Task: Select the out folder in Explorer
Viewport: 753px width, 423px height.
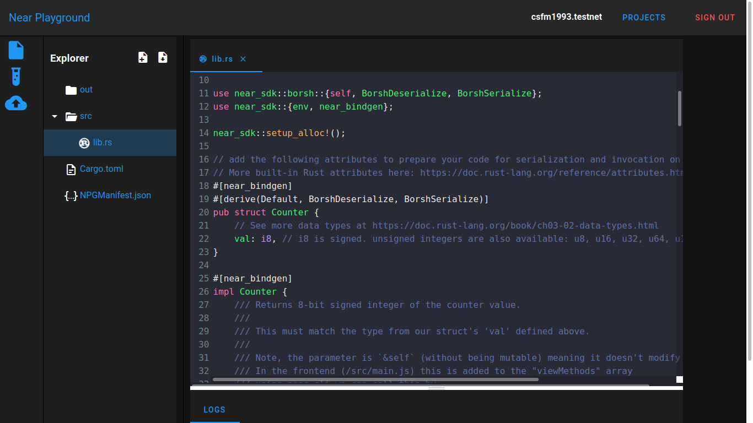Action: pos(86,90)
